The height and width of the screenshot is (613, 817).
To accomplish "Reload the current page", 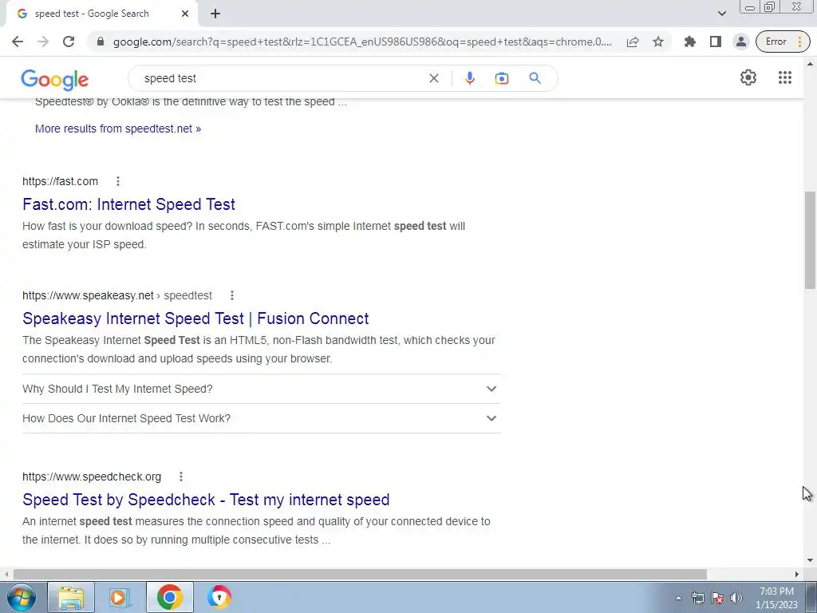I will (x=69, y=42).
